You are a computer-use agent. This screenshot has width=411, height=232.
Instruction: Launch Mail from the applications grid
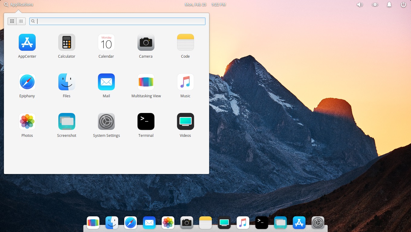point(106,85)
